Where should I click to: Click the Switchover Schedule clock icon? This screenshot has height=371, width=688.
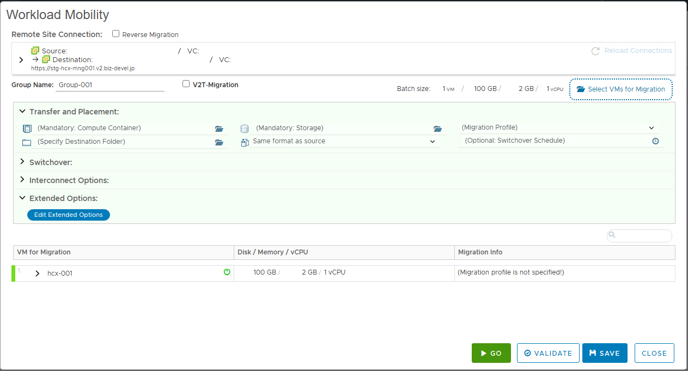(655, 141)
